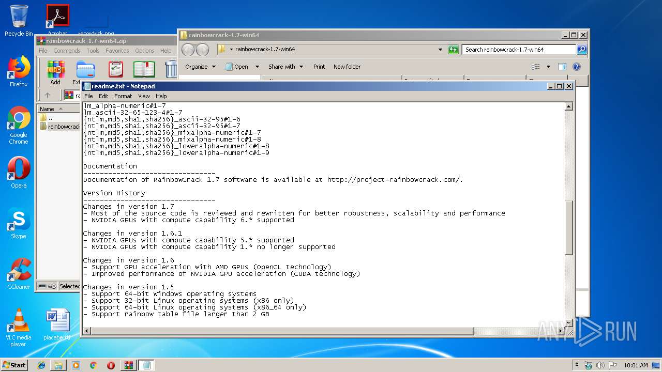
Task: Open Recycle Bin desktop icon
Action: (x=19, y=21)
